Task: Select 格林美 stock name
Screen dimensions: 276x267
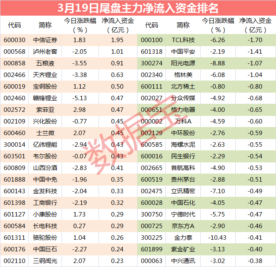Action: 183,75
